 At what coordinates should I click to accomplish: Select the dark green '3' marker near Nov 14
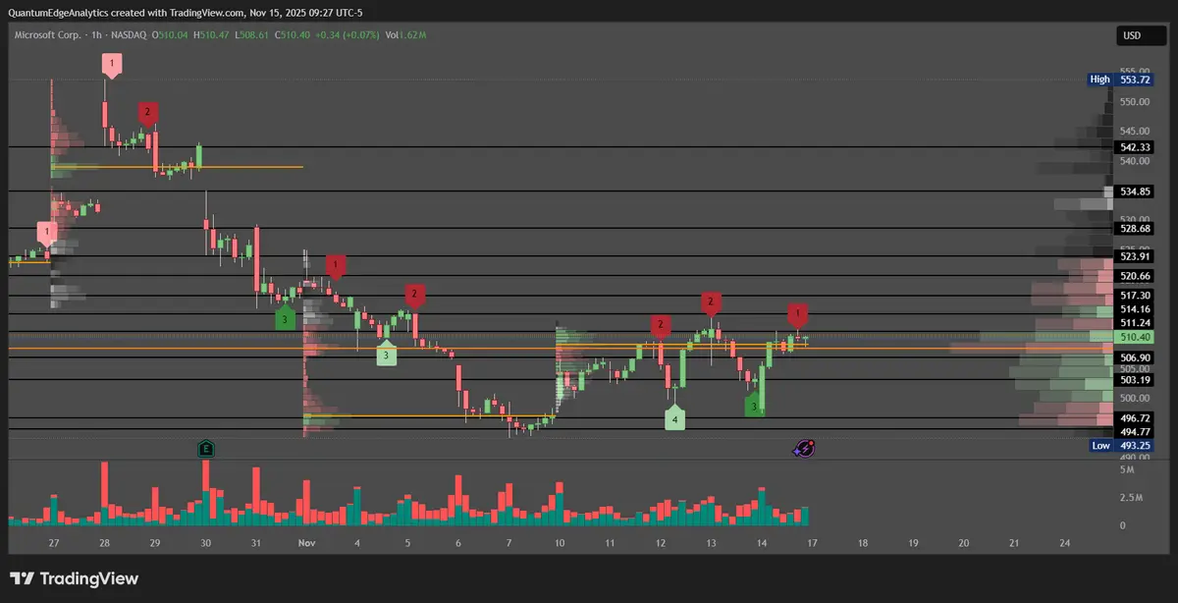tap(755, 405)
